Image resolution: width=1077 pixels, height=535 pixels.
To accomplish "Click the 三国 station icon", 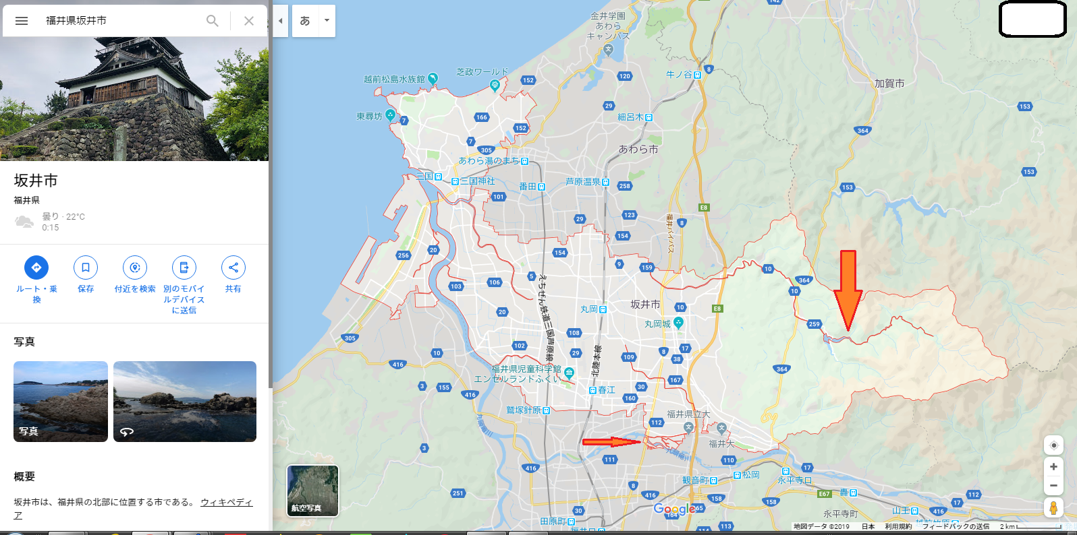I will pyautogui.click(x=438, y=177).
